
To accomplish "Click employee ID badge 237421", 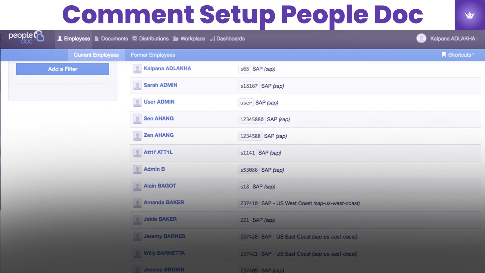I will (249, 254).
